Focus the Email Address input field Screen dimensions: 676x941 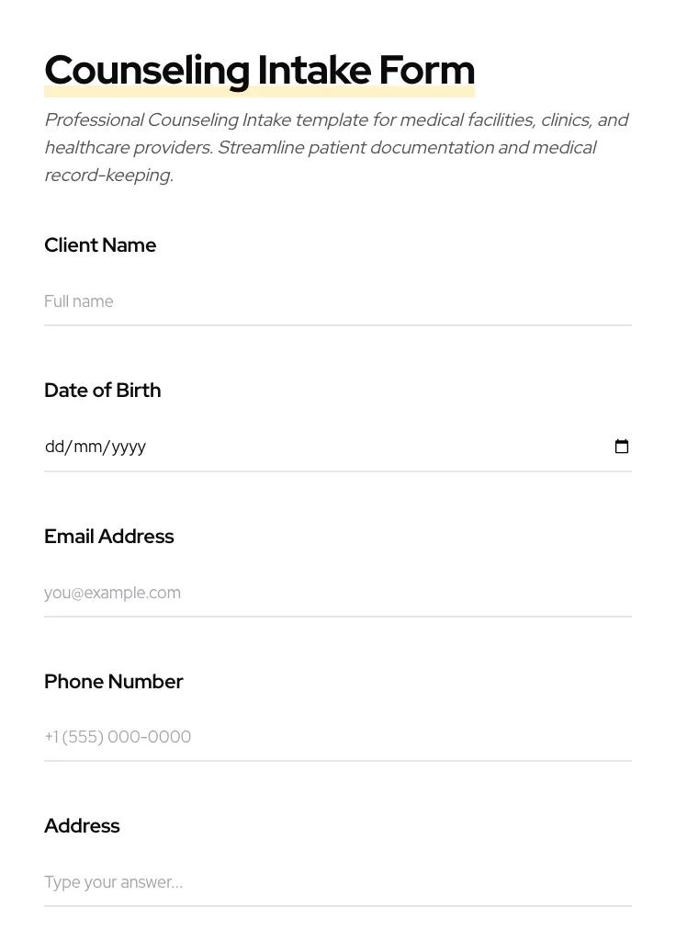click(337, 593)
